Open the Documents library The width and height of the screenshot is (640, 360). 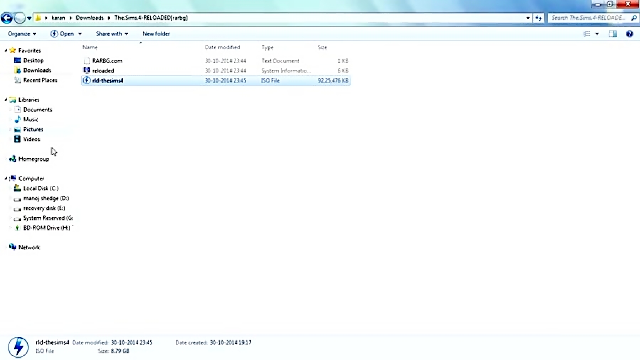coord(38,110)
